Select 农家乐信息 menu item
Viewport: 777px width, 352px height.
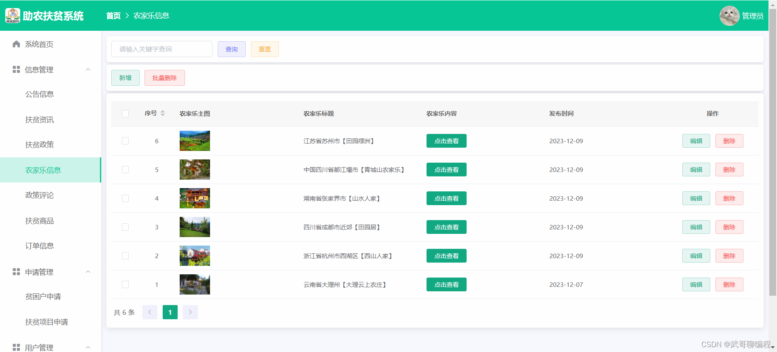[51, 170]
